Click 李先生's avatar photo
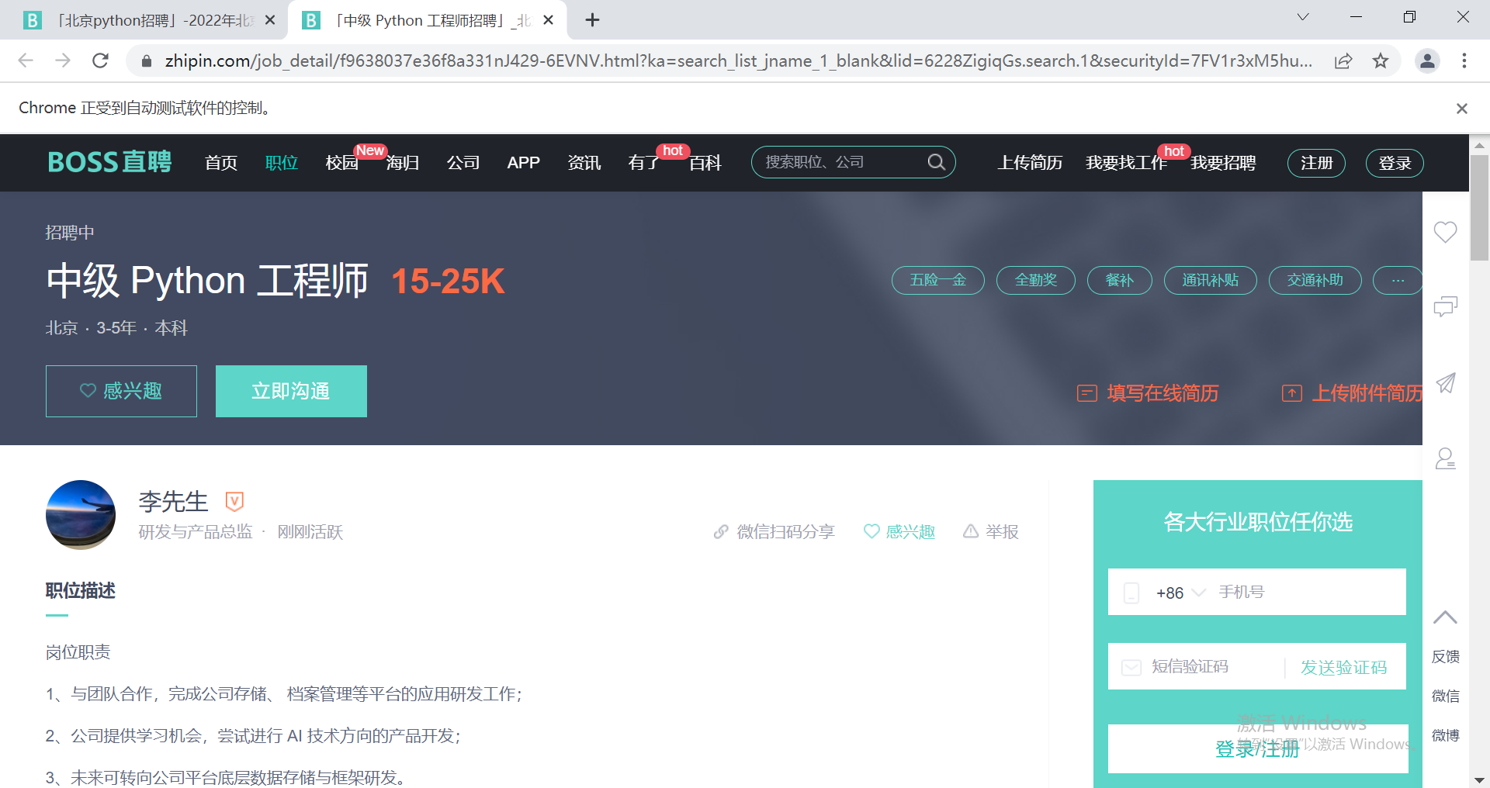This screenshot has height=788, width=1490. [x=81, y=515]
